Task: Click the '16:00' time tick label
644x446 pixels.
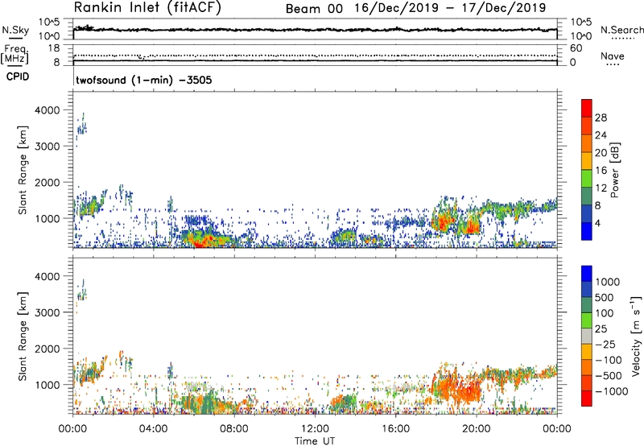Action: [x=395, y=429]
